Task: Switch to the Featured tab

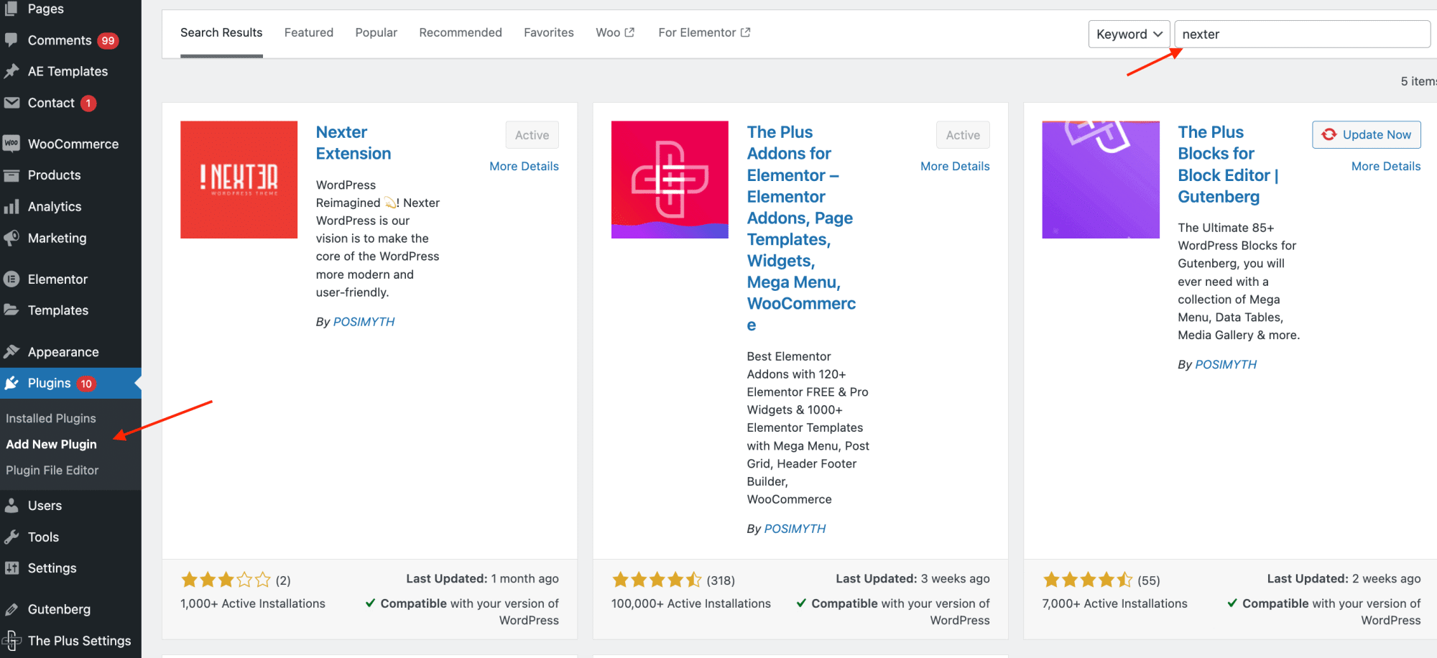Action: click(308, 32)
